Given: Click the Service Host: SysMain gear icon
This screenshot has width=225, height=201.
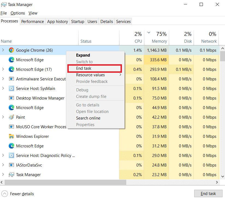Looking at the screenshot, I should (x=11, y=89).
